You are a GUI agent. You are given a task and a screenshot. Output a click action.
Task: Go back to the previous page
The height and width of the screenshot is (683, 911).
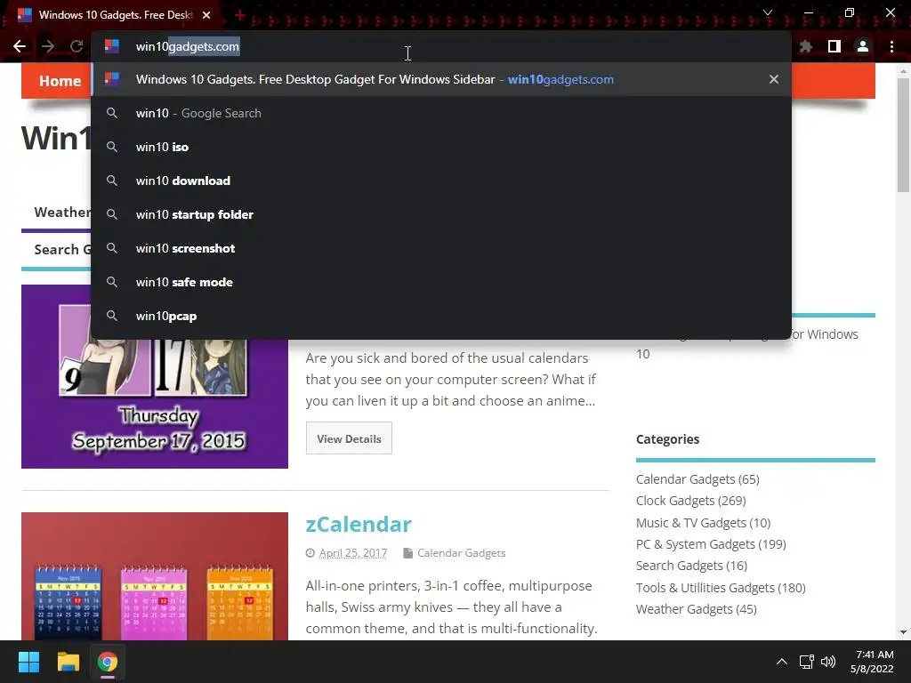click(x=20, y=46)
